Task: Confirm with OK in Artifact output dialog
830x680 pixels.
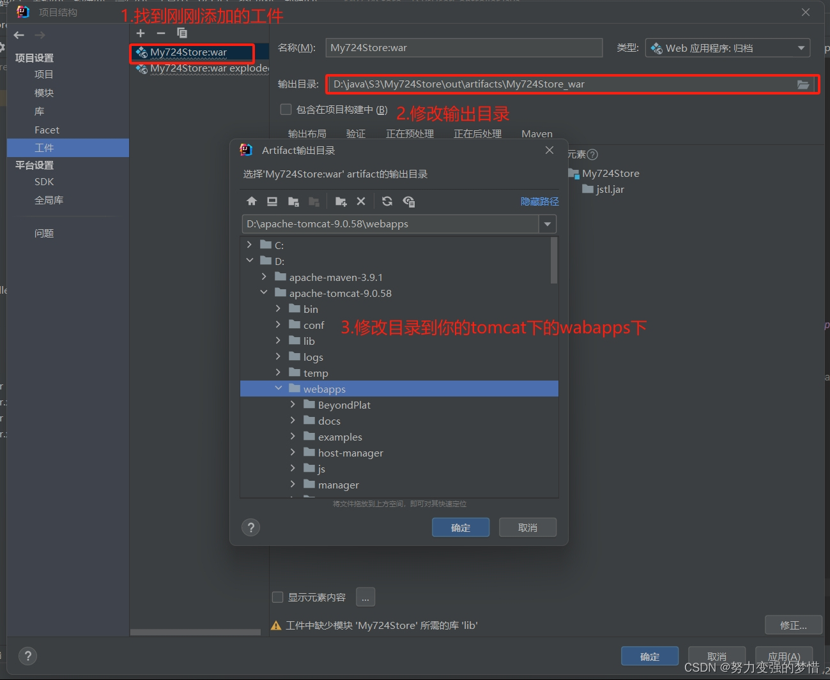Action: tap(461, 527)
